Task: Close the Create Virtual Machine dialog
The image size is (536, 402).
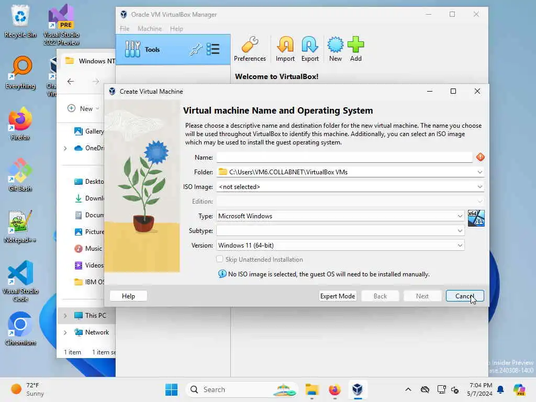Action: tap(477, 91)
